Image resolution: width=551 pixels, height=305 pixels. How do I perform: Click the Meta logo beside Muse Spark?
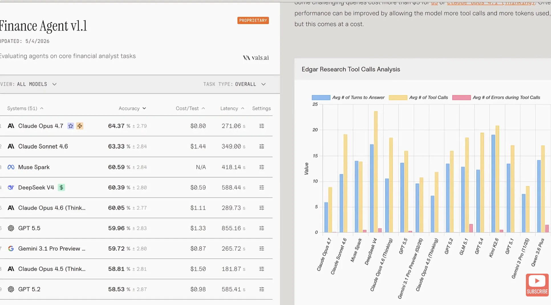pos(11,167)
